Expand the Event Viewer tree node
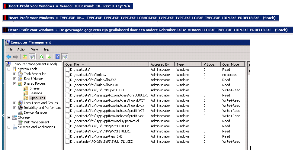298x153 pixels. point(14,79)
